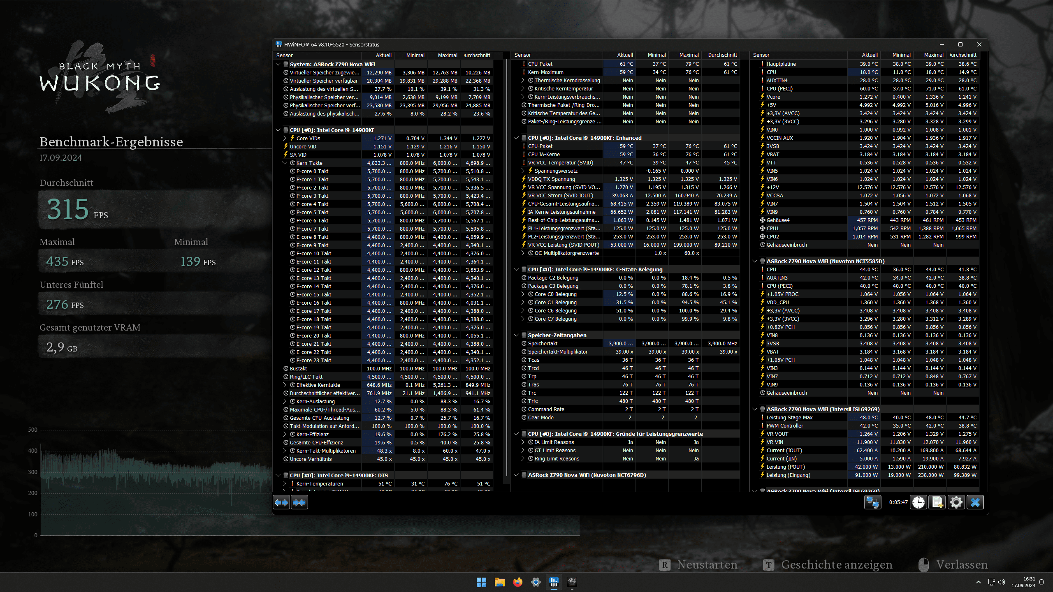1053x592 pixels.
Task: Launch Firefox from the taskbar
Action: click(517, 582)
